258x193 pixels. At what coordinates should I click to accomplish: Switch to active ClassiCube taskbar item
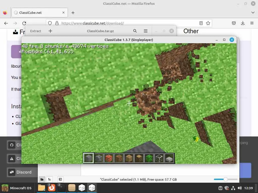92,188
